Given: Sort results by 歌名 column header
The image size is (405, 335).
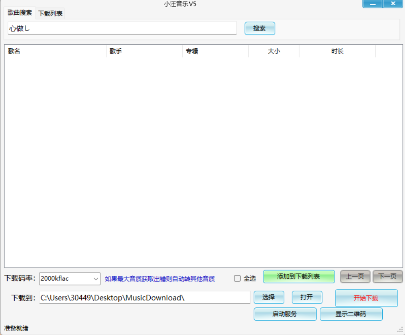Looking at the screenshot, I should [x=55, y=51].
